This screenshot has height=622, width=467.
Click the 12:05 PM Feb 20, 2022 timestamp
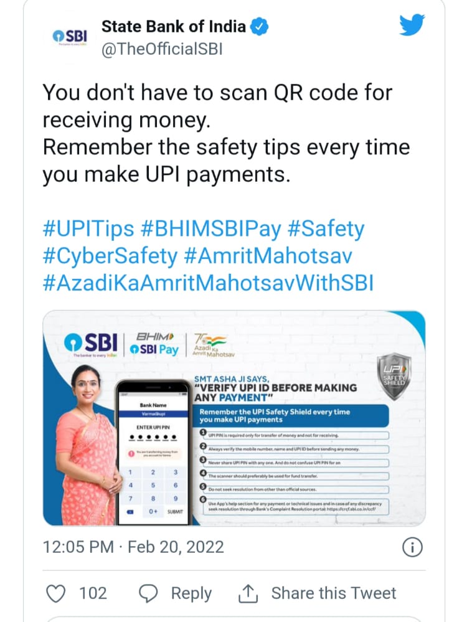133,547
